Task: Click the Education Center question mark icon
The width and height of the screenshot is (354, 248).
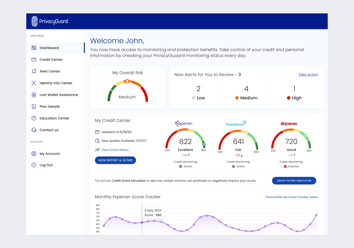Action: [x=34, y=118]
